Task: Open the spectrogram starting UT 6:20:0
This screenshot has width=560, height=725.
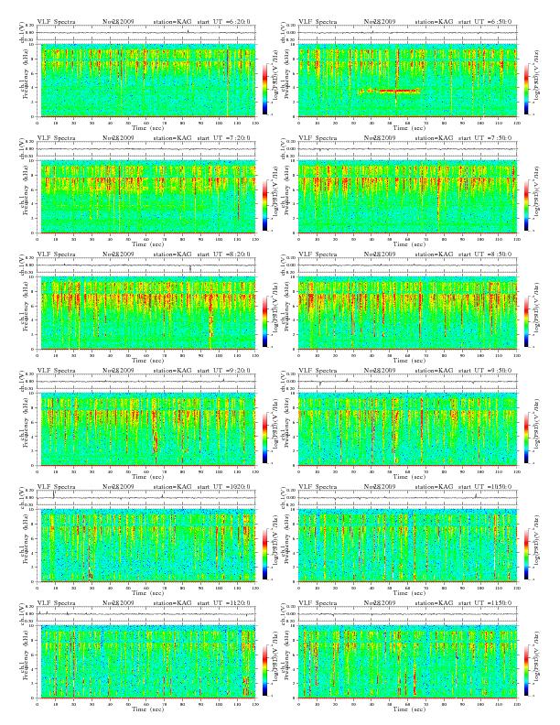Action: pos(146,81)
